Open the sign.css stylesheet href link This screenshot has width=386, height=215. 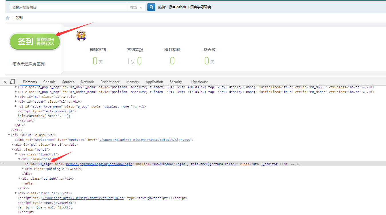pos(144,140)
